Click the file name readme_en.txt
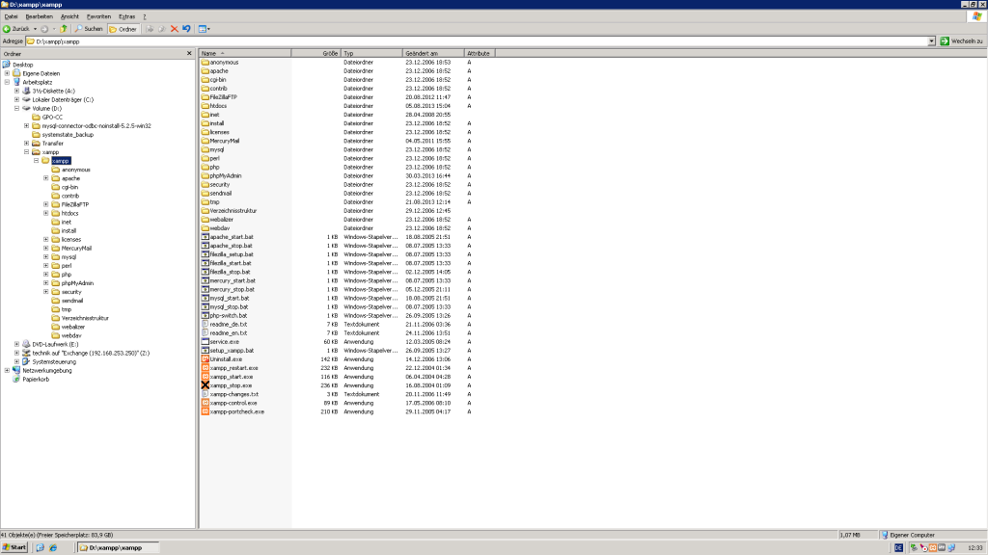This screenshot has height=555, width=988. [x=229, y=332]
